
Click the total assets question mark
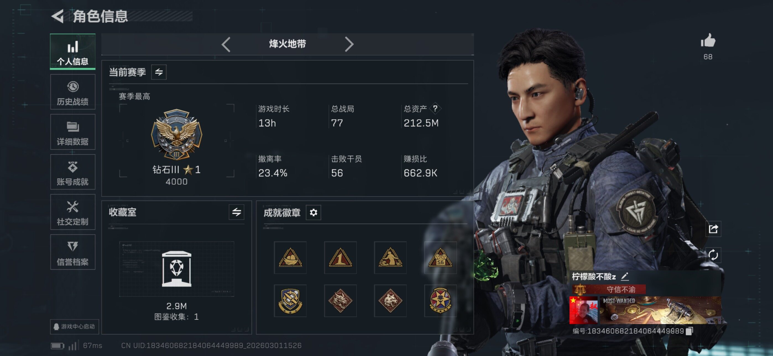coord(435,108)
